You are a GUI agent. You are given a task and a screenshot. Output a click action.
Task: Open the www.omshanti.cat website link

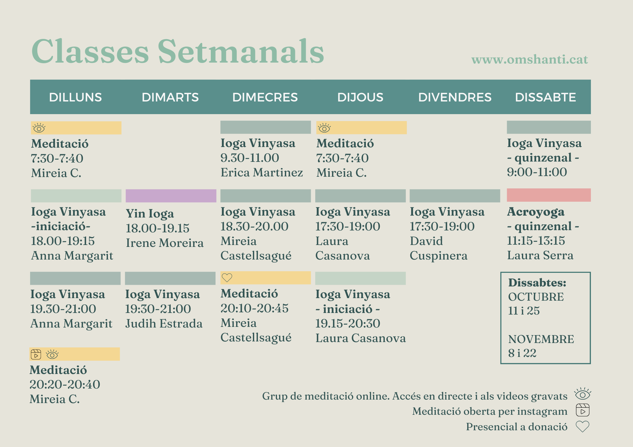pyautogui.click(x=530, y=59)
